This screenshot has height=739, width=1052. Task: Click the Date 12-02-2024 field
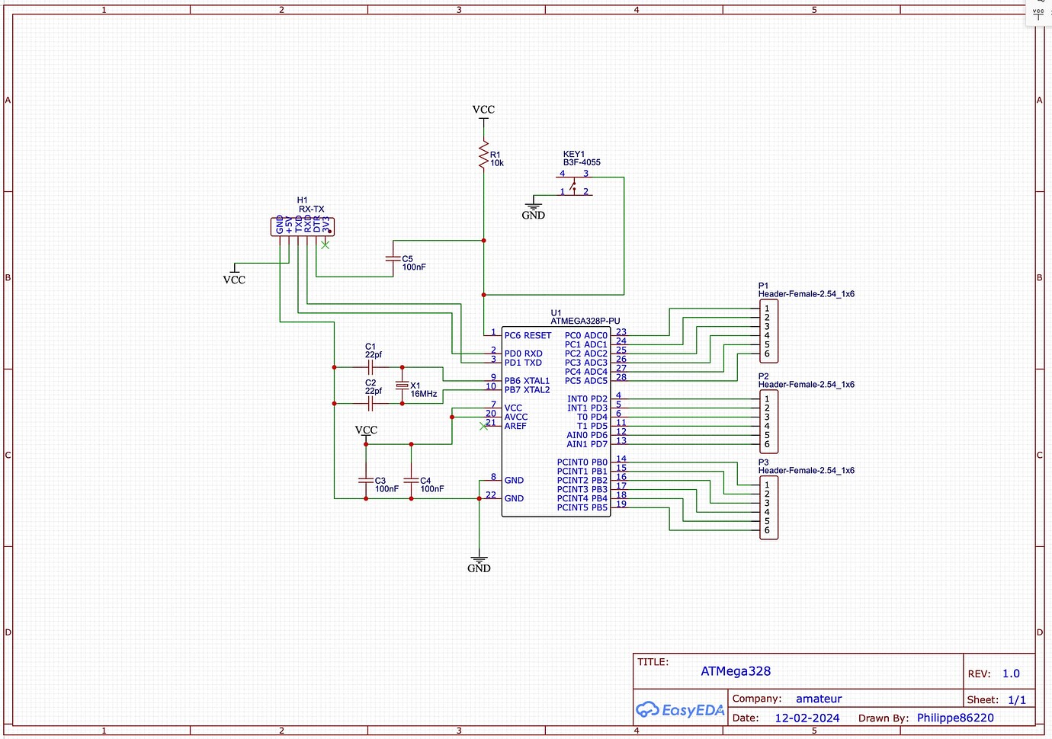[807, 717]
